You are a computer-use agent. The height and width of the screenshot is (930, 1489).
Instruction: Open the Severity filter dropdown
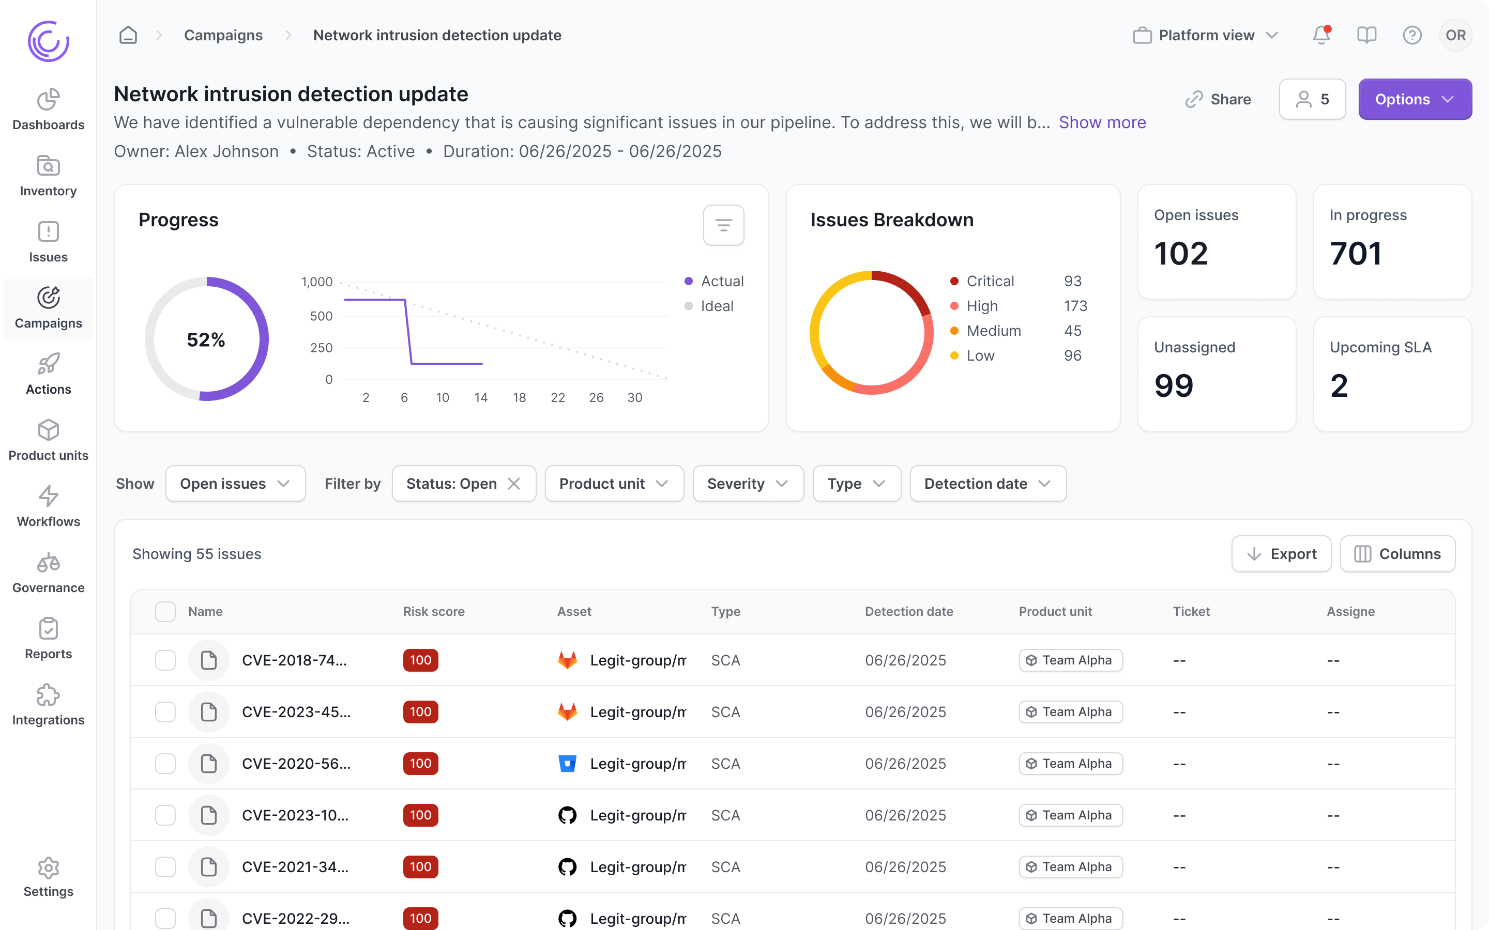tap(747, 484)
